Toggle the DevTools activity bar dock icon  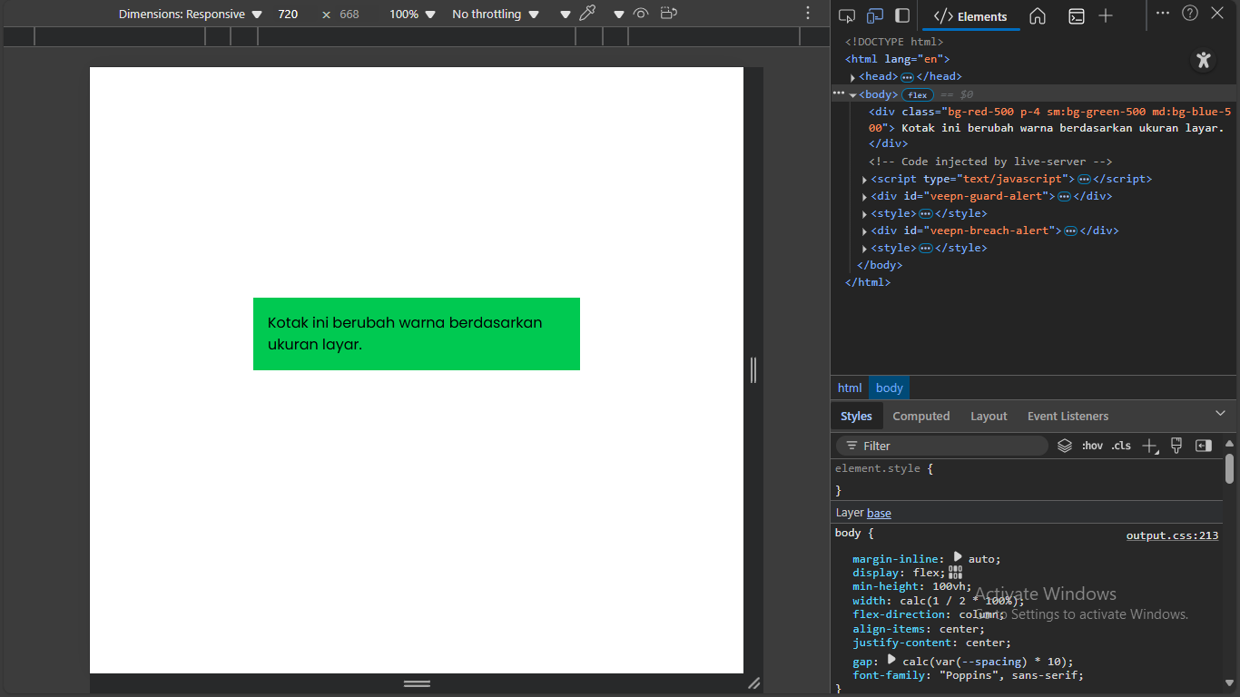coord(902,15)
